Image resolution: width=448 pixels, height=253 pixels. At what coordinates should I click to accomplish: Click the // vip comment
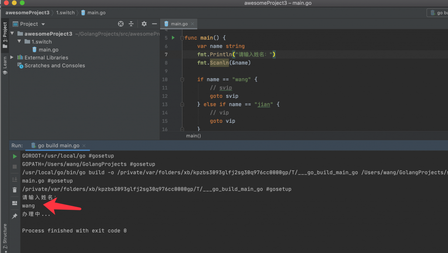click(220, 113)
